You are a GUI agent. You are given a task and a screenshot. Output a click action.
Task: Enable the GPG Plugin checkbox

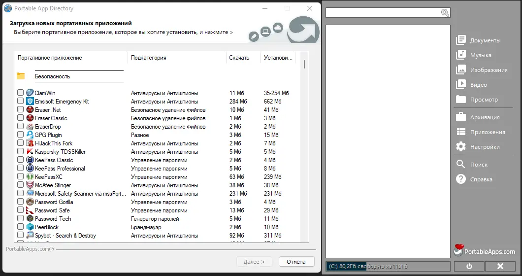click(x=20, y=135)
